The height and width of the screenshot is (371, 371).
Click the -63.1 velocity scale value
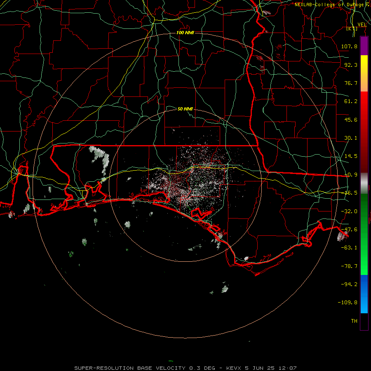click(x=349, y=248)
